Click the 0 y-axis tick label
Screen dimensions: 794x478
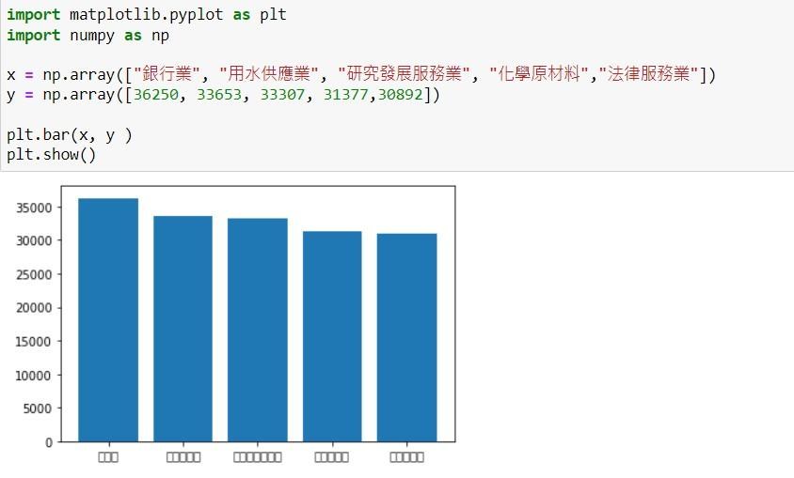49,442
